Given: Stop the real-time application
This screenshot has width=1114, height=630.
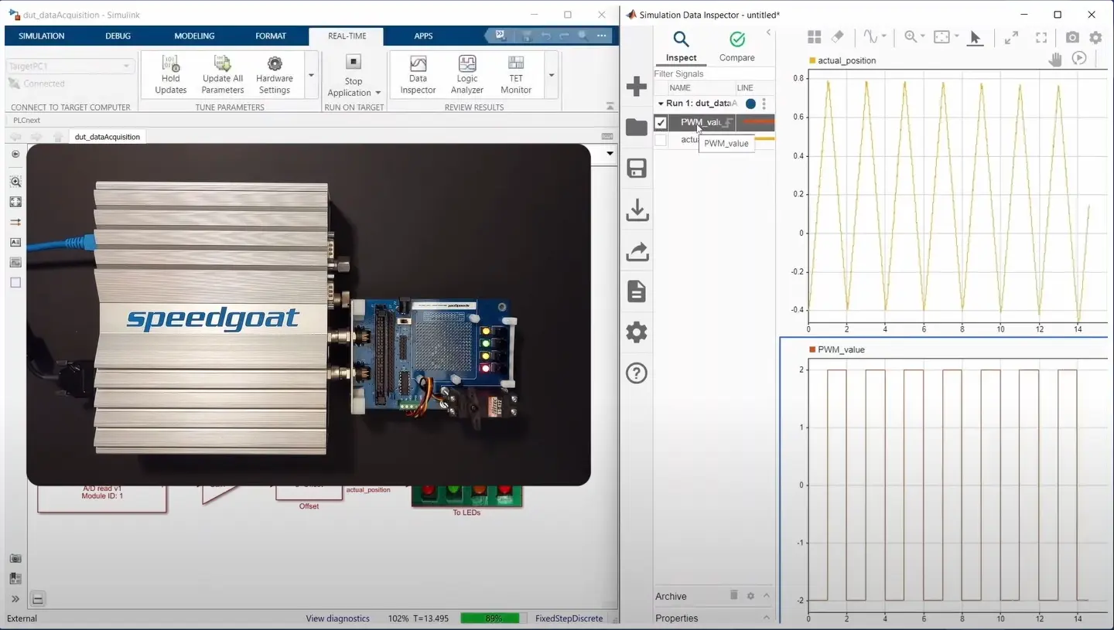Looking at the screenshot, I should (354, 62).
